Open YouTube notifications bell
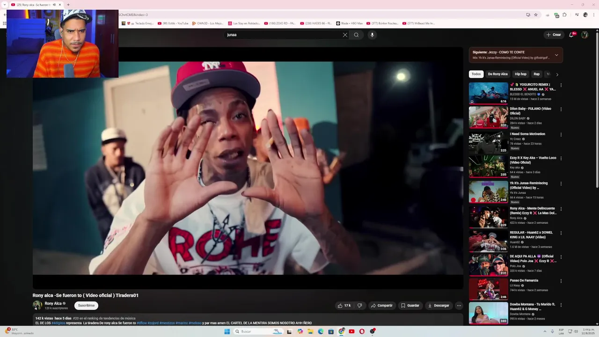The width and height of the screenshot is (599, 337). 571,35
